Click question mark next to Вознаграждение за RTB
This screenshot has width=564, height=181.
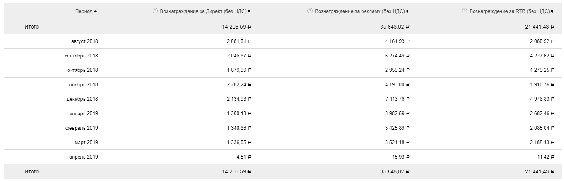pyautogui.click(x=464, y=11)
